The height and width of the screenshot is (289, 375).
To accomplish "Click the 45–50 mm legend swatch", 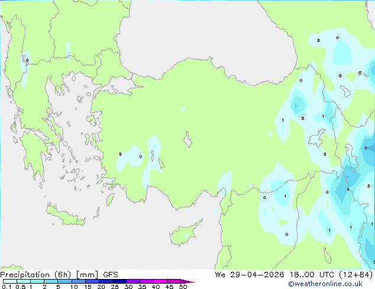I will coord(174,281).
